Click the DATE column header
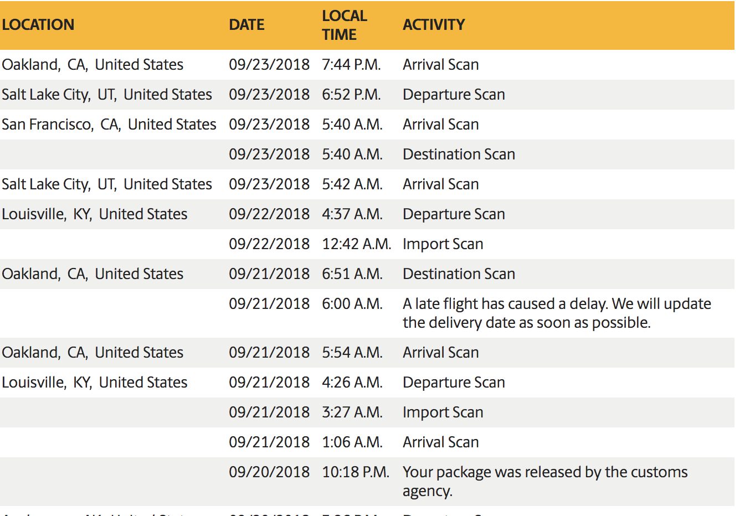This screenshot has width=750, height=516. click(x=246, y=25)
